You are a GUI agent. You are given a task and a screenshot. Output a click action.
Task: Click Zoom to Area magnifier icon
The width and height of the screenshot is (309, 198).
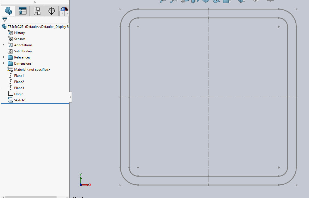174,1
